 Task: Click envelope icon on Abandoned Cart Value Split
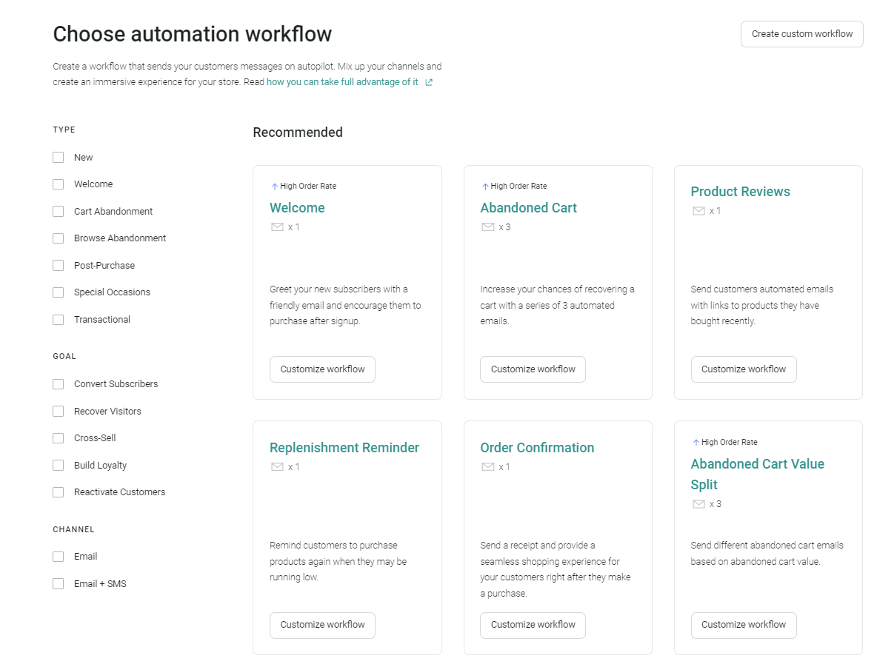tap(698, 504)
